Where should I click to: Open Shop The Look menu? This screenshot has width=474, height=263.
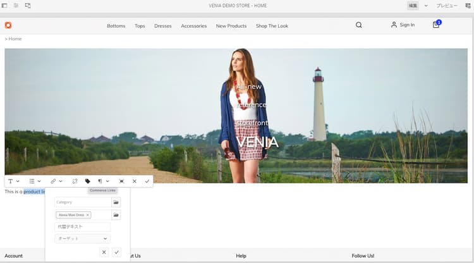272,26
